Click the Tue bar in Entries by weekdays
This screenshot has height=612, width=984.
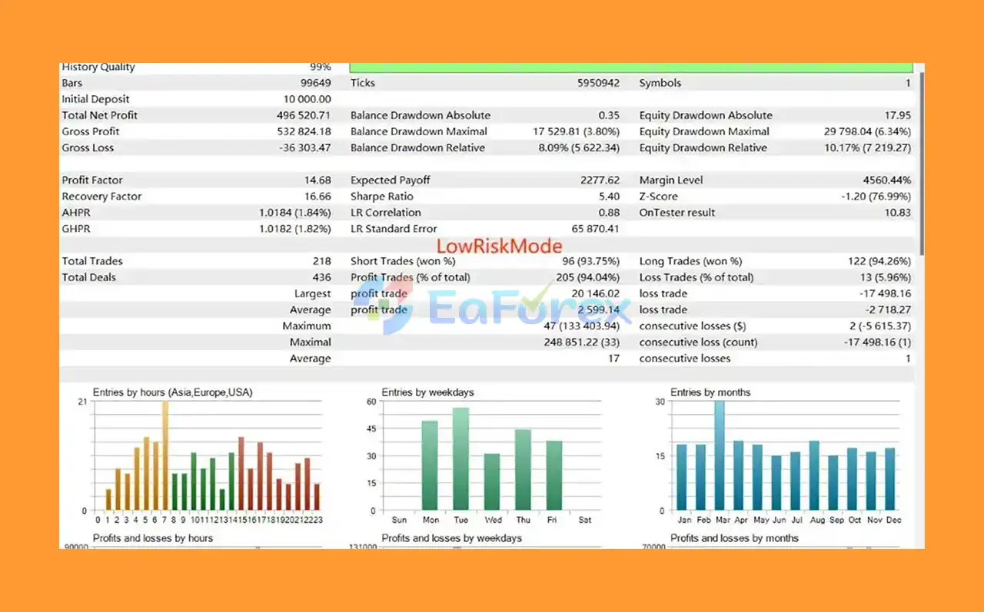tap(460, 459)
